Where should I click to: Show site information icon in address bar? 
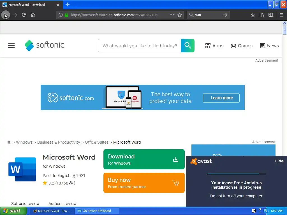pyautogui.click(x=61, y=15)
